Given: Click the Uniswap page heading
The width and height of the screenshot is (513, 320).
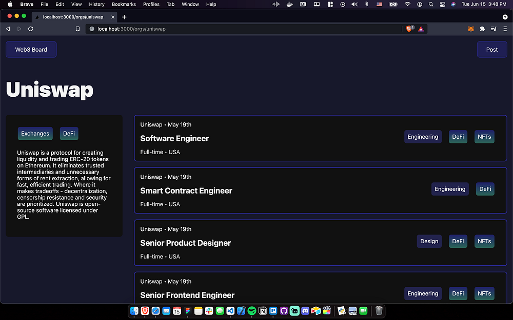Looking at the screenshot, I should click(x=50, y=90).
